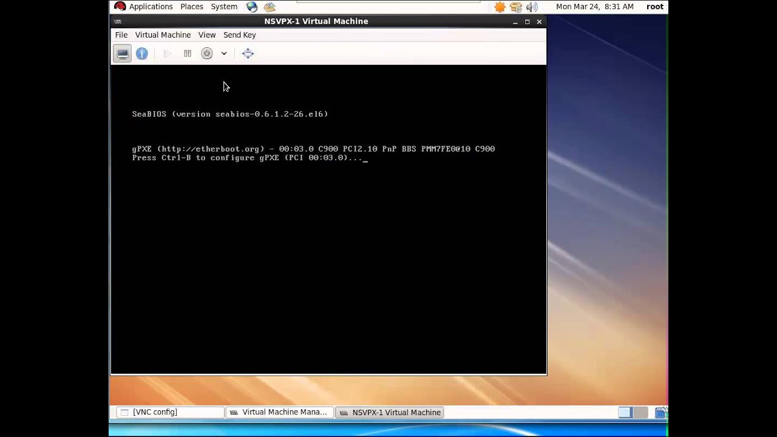Viewport: 777px width, 437px height.
Task: Click the Red Hat logo icon
Action: (120, 7)
